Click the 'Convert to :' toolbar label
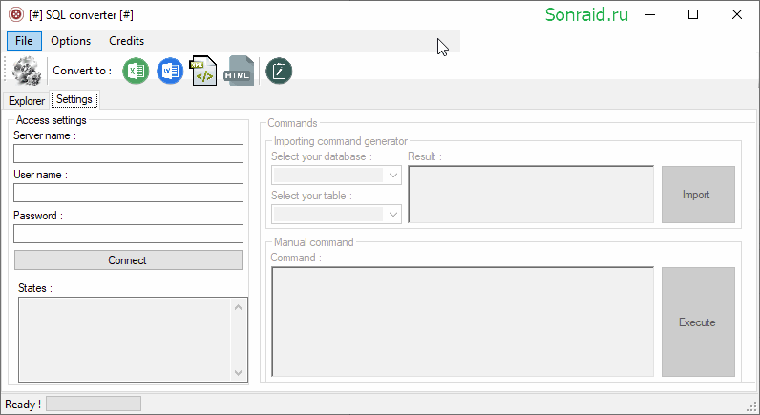This screenshot has width=760, height=415. pos(82,71)
